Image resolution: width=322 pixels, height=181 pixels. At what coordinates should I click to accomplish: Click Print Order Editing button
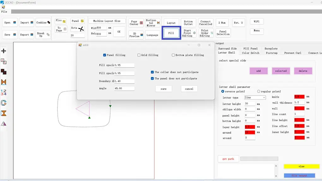(x=206, y=33)
